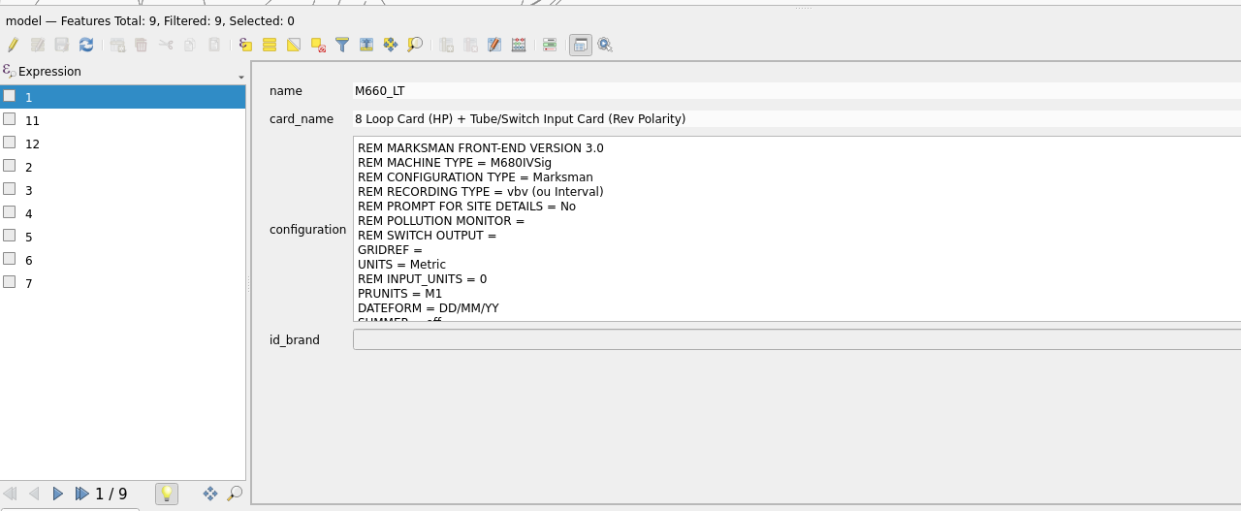1241x511 pixels.
Task: Toggle editing mode with the pencil icon
Action: (x=13, y=45)
